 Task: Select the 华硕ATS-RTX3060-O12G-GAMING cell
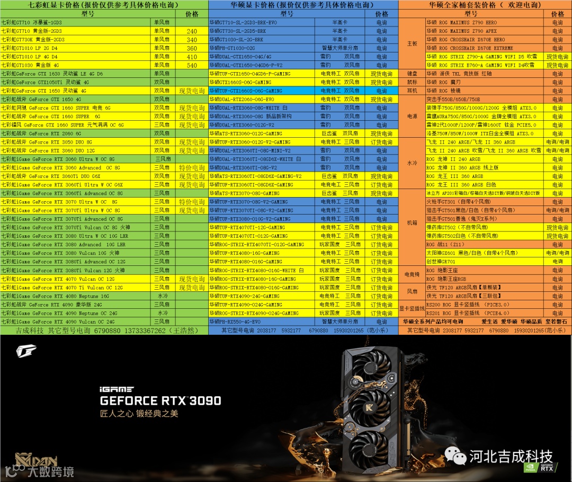pyautogui.click(x=262, y=133)
